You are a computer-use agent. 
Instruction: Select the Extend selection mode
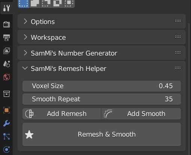click(35, 4)
